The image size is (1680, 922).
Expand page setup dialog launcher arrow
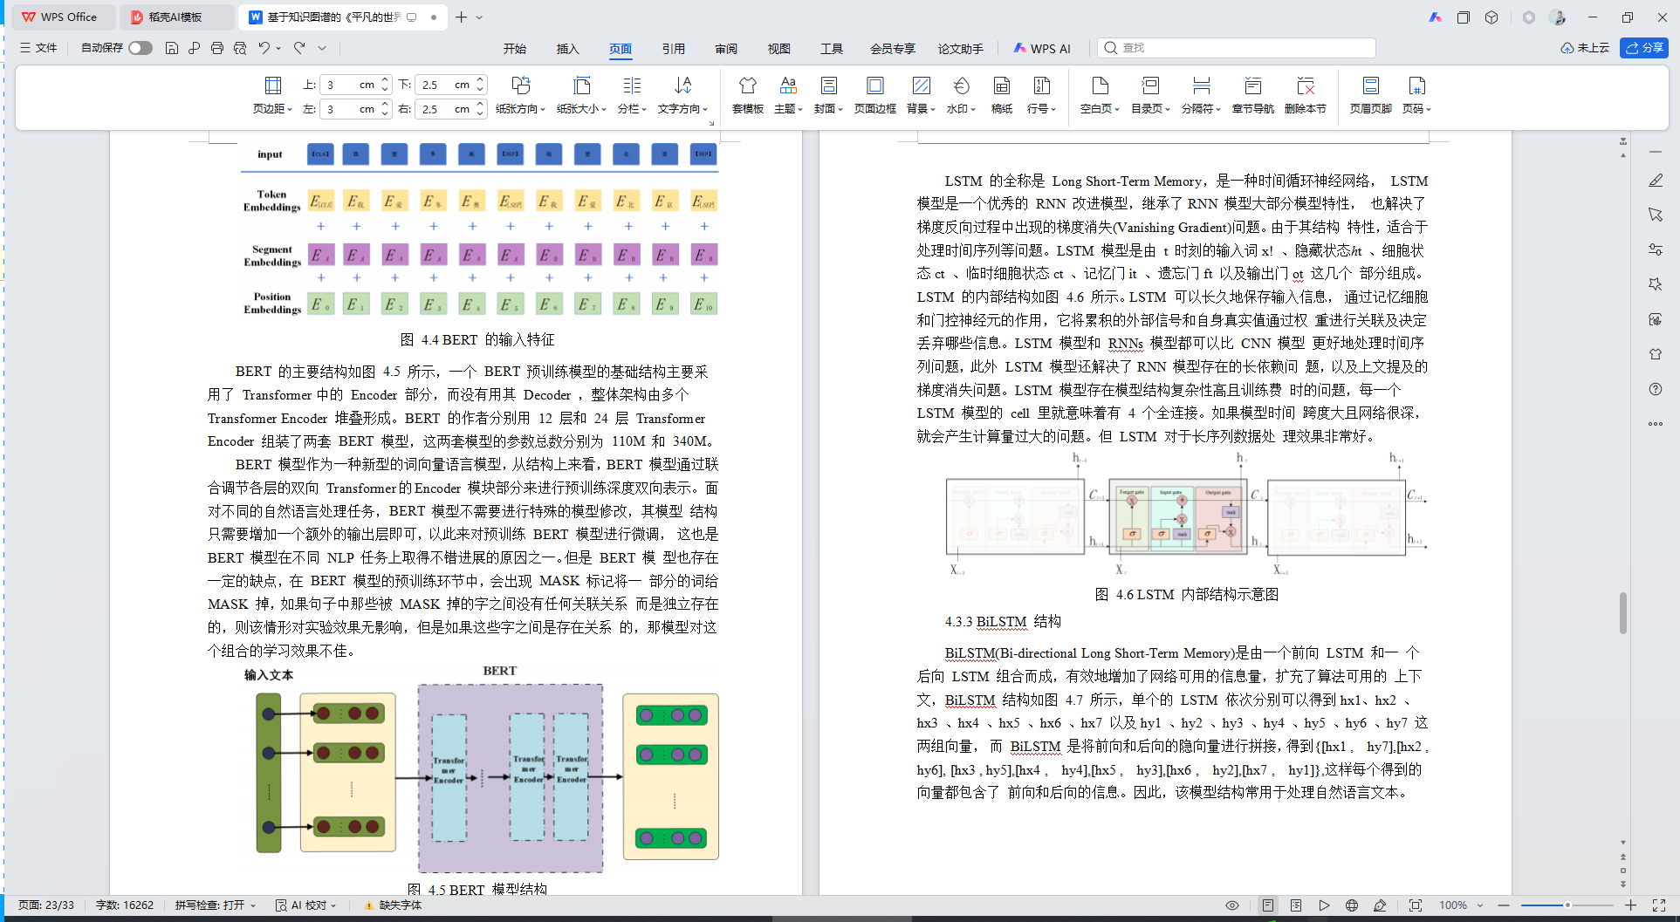pos(711,124)
